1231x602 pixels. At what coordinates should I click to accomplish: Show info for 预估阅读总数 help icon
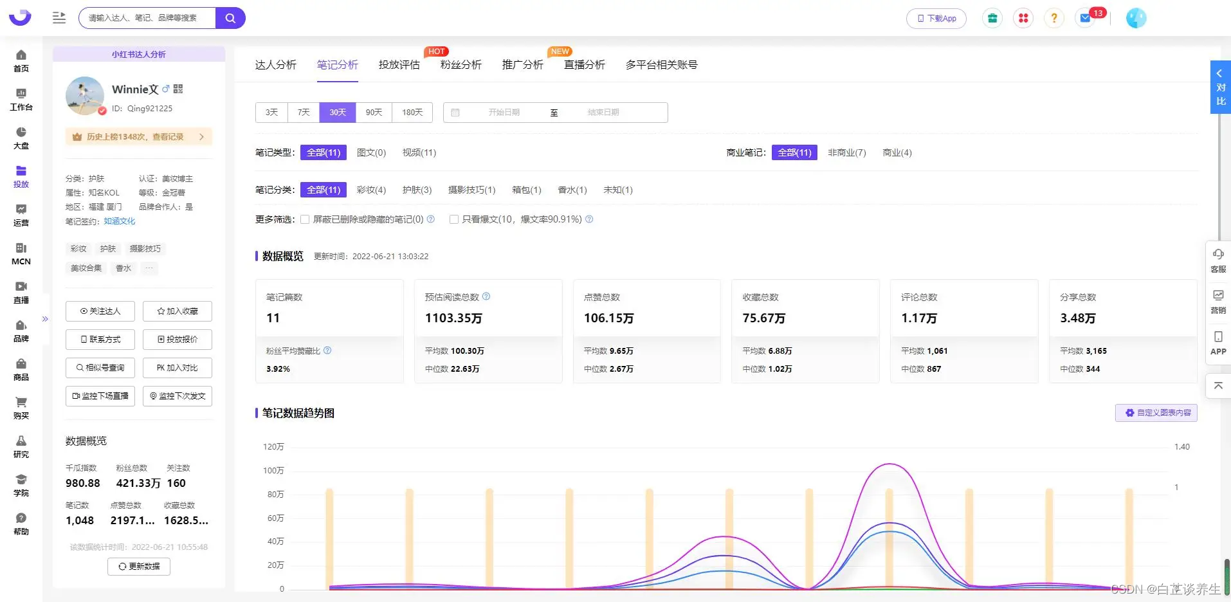486,296
